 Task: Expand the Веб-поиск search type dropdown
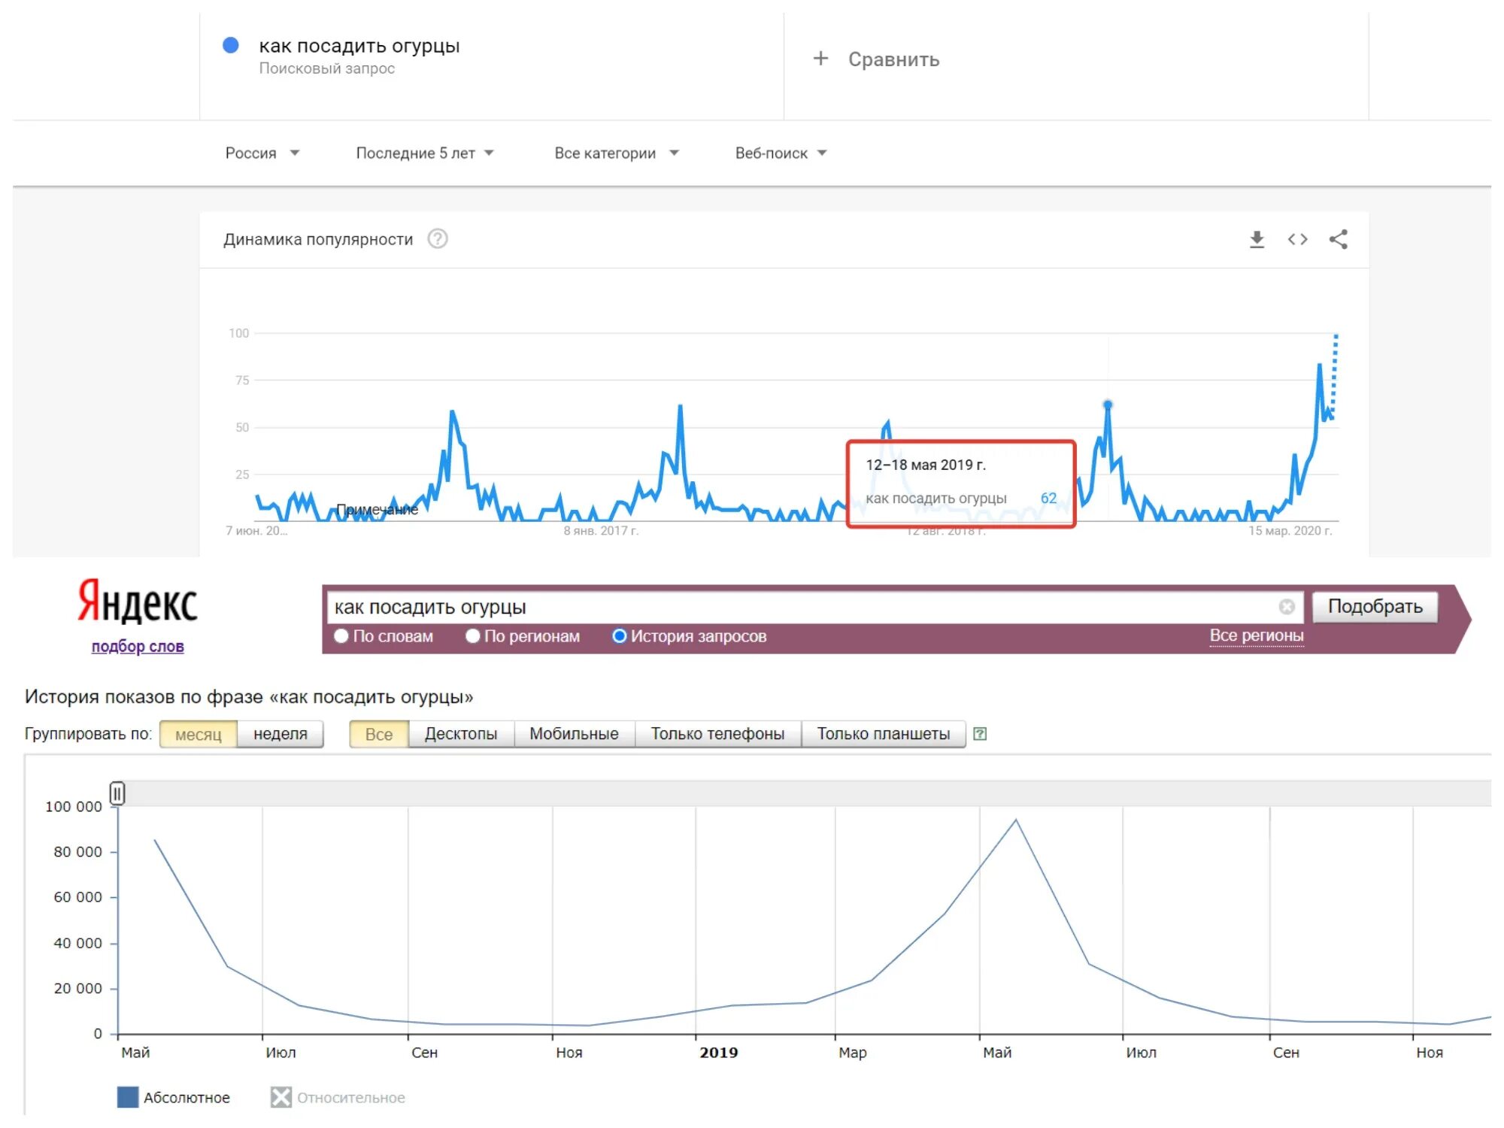point(781,153)
